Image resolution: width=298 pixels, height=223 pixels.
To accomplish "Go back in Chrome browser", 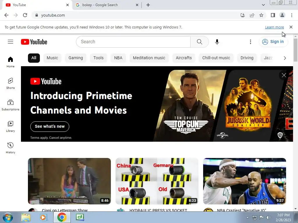I will pos(6,15).
